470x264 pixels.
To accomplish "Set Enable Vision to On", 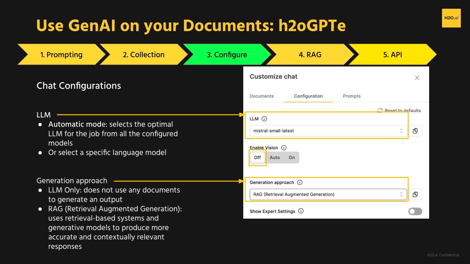I will click(291, 158).
